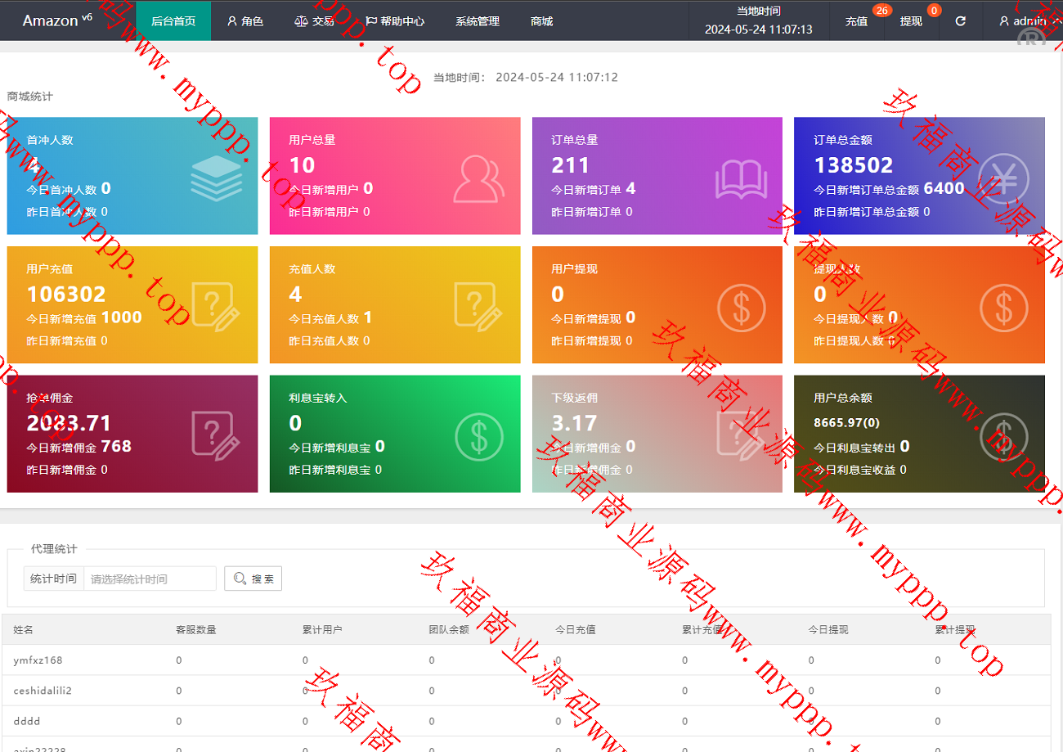Click the dollar icon on 利息宝转入 card
1063x752 pixels.
point(478,435)
